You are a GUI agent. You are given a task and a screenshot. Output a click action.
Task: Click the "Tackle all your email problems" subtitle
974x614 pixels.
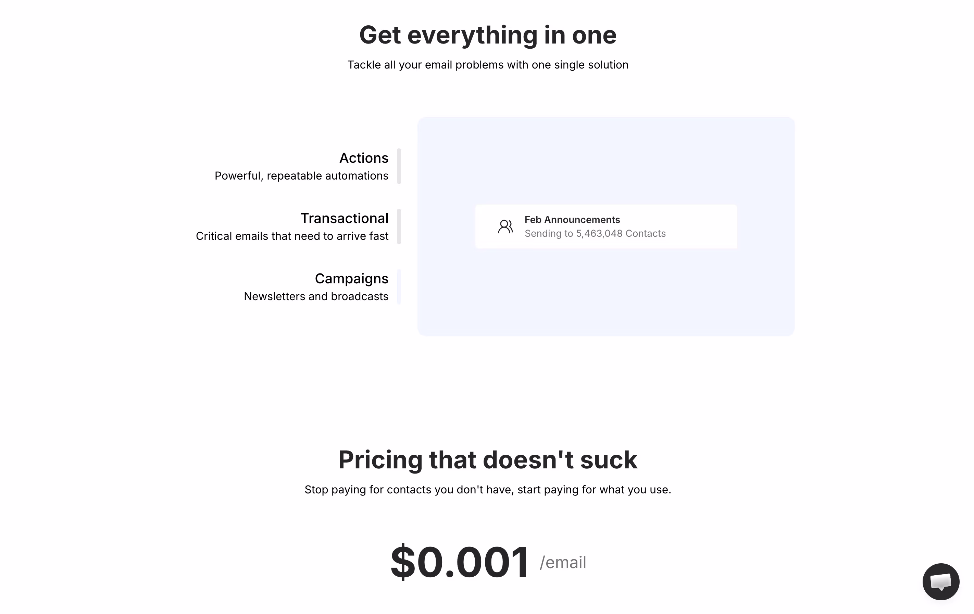[487, 65]
